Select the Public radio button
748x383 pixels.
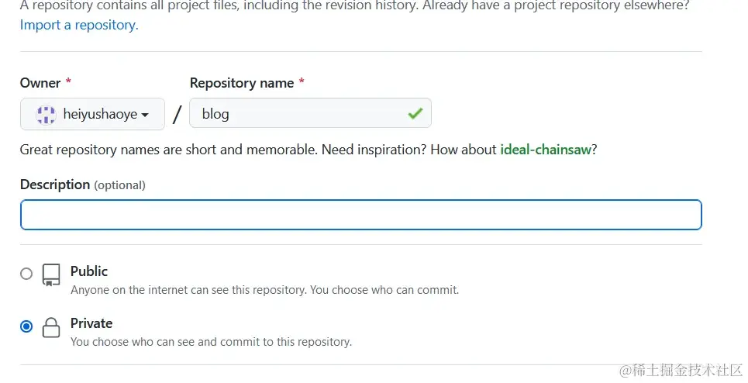click(26, 274)
